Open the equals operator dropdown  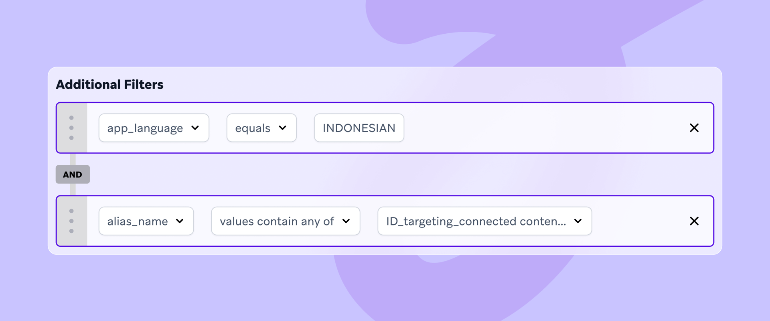[x=261, y=128]
